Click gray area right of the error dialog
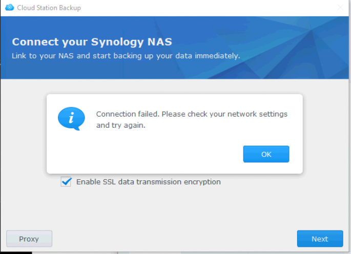Image resolution: width=351 pixels, height=254 pixels. click(325, 133)
